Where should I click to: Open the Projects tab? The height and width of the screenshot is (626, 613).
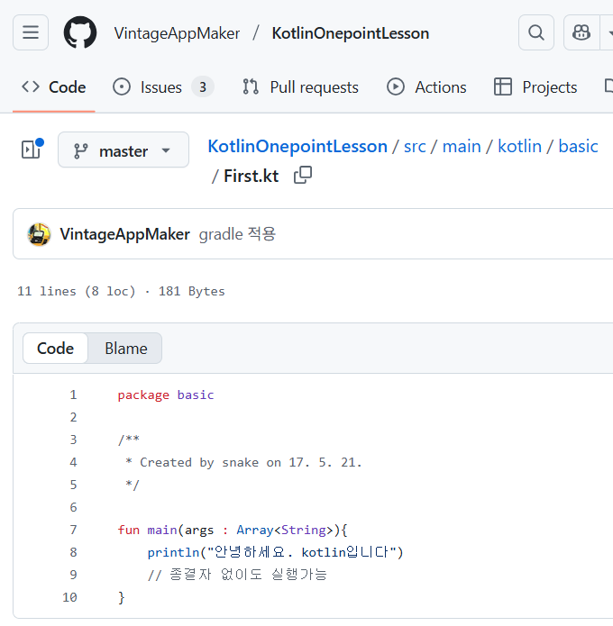(535, 87)
